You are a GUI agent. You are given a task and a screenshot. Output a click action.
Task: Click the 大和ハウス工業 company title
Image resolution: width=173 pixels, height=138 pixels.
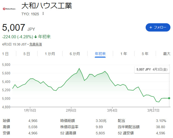coord(47,6)
